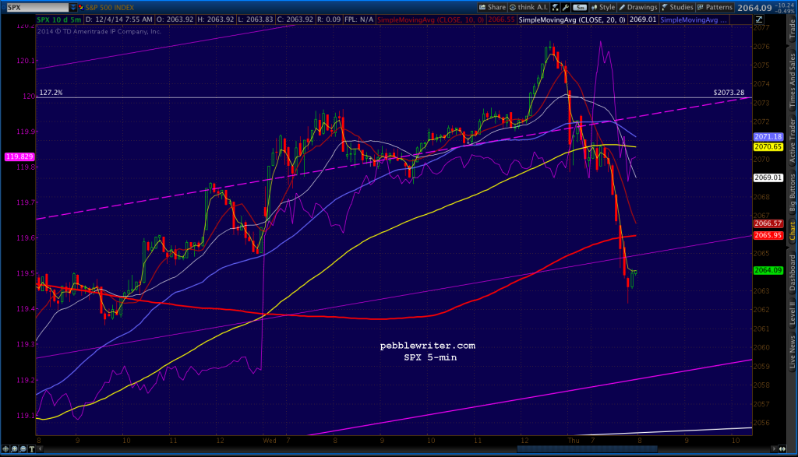
Task: Click the 2071.18 price bubble
Action: click(768, 137)
